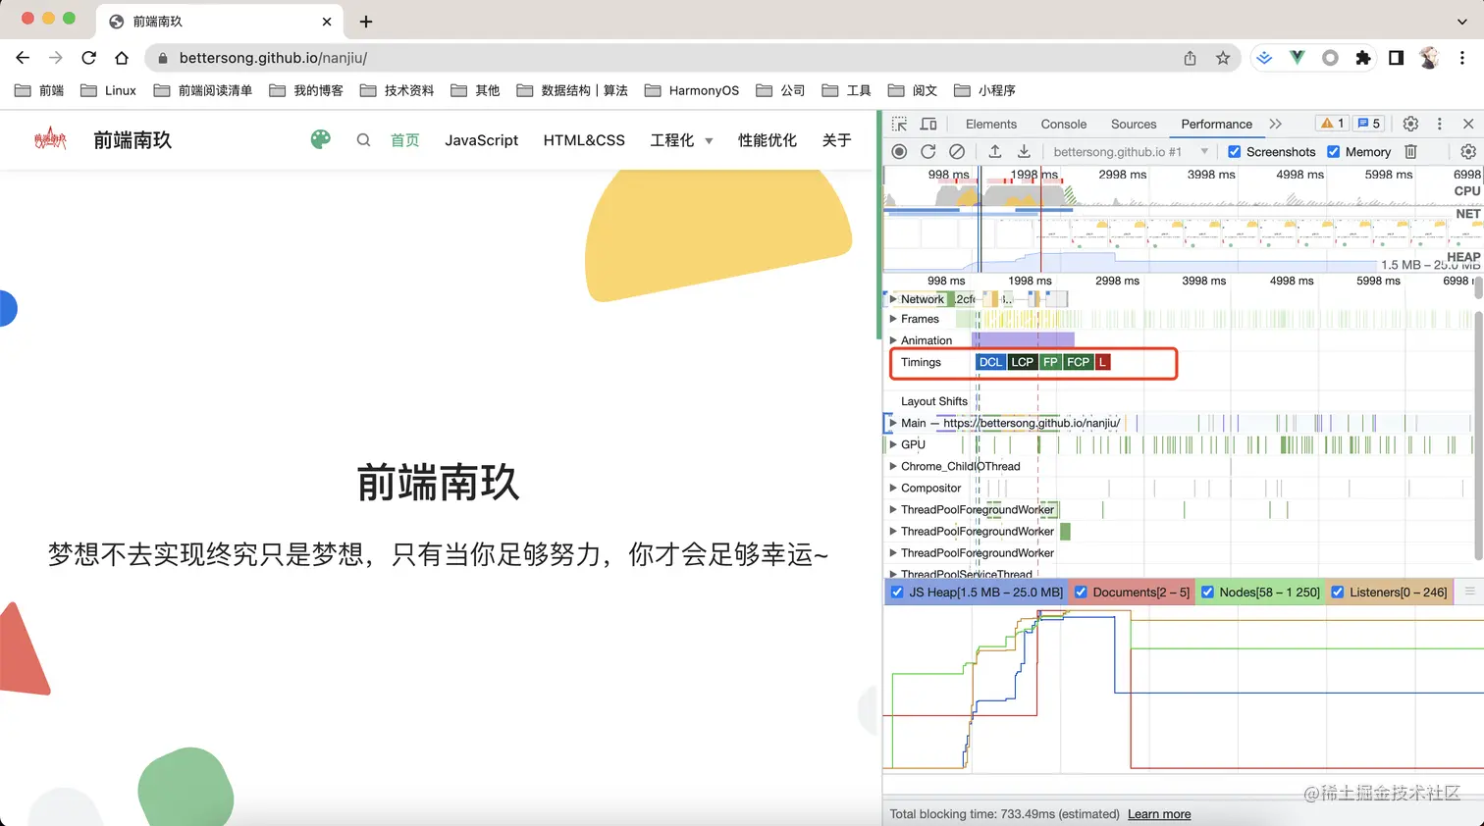Image resolution: width=1484 pixels, height=826 pixels.
Task: Go to 首页 nav link
Action: [x=404, y=140]
